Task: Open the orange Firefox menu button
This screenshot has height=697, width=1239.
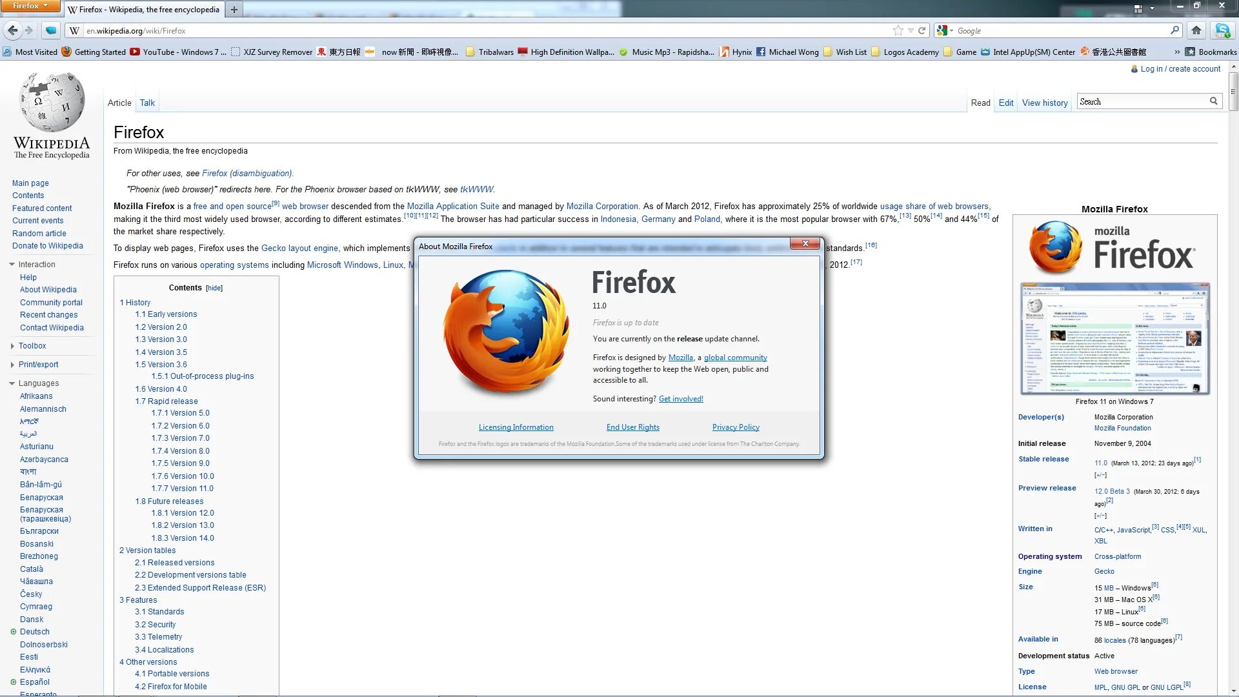Action: tap(30, 6)
